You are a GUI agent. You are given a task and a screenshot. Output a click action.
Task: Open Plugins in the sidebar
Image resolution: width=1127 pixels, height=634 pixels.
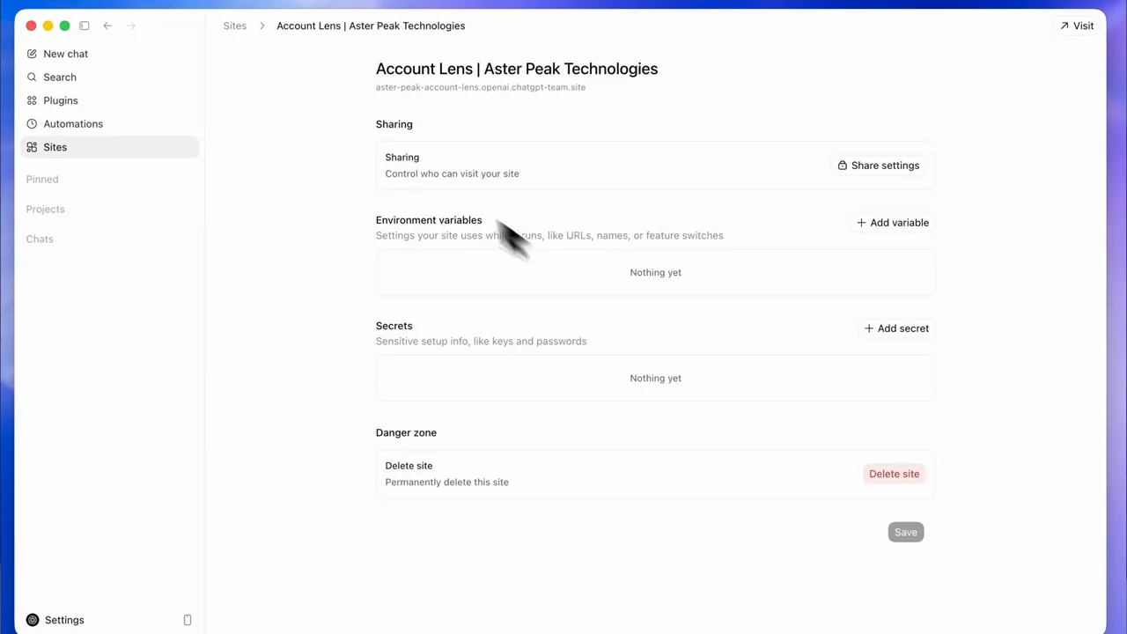coord(61,100)
